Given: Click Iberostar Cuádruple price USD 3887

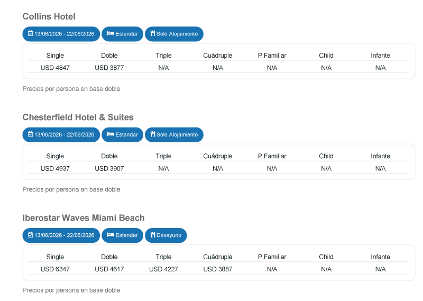Looking at the screenshot, I should 218,269.
